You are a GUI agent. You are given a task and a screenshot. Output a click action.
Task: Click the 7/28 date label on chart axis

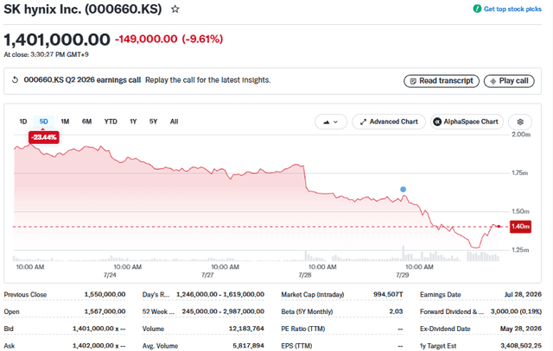[305, 275]
